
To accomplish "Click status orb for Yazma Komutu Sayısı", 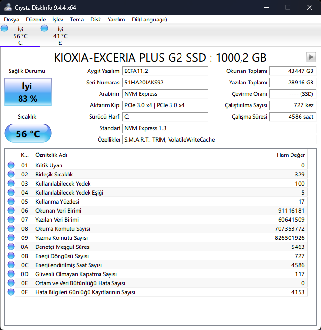I will (x=11, y=237).
